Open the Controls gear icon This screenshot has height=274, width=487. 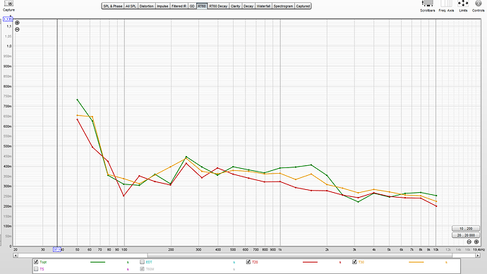479,3
